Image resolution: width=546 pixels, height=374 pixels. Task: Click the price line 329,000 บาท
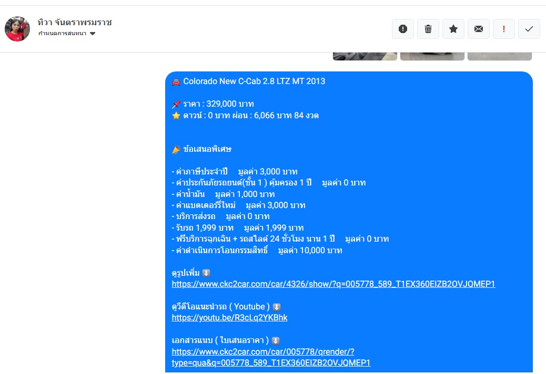pyautogui.click(x=213, y=104)
